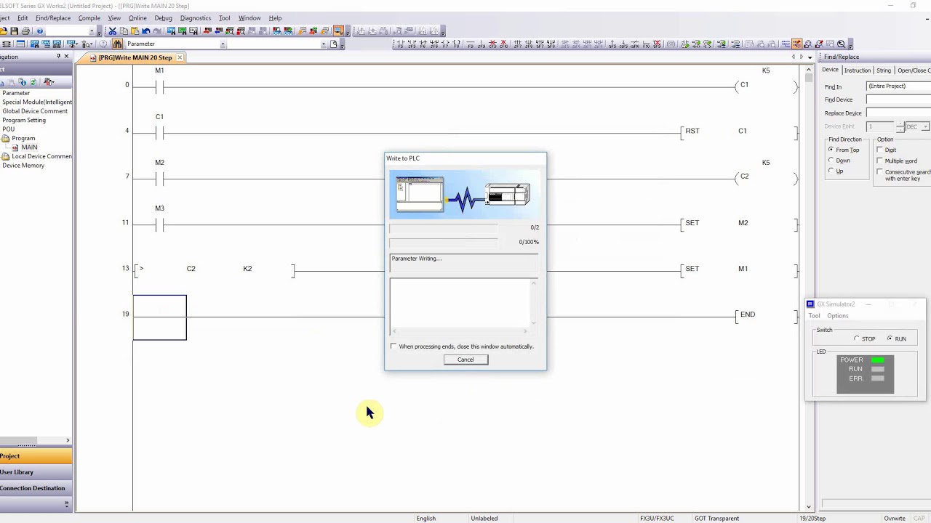This screenshot has width=931, height=523.
Task: Open help via the blue question mark icon
Action: pyautogui.click(x=39, y=31)
